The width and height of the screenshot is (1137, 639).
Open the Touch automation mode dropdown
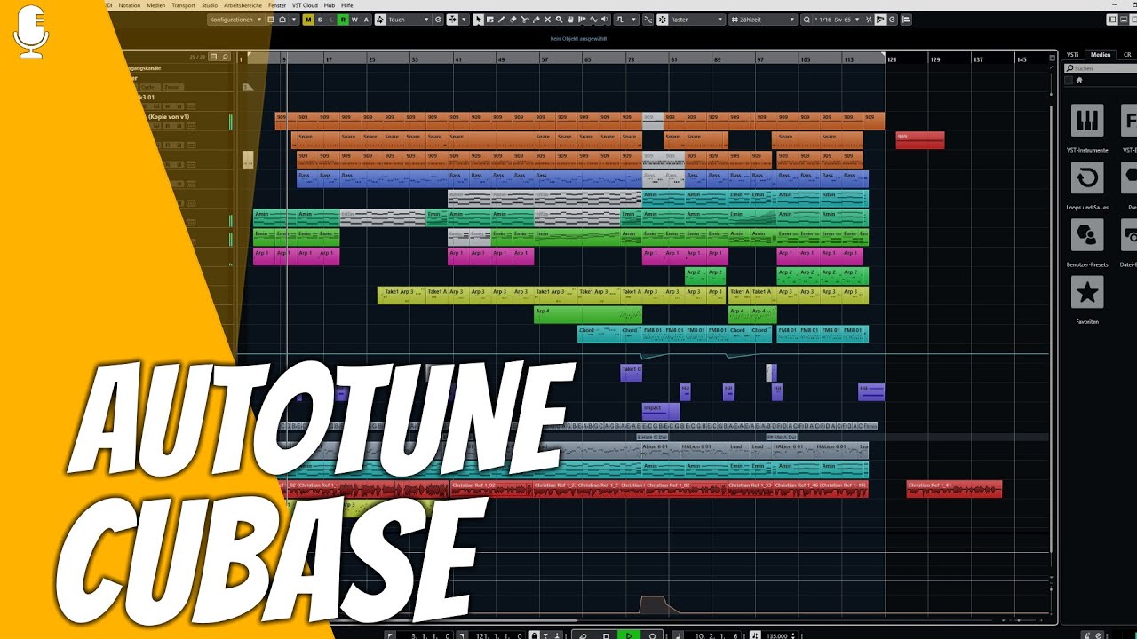click(x=409, y=20)
